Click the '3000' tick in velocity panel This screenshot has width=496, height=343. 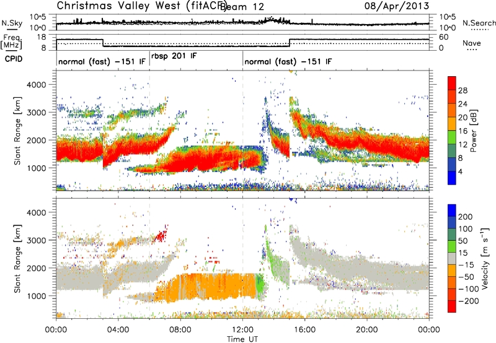(37, 240)
